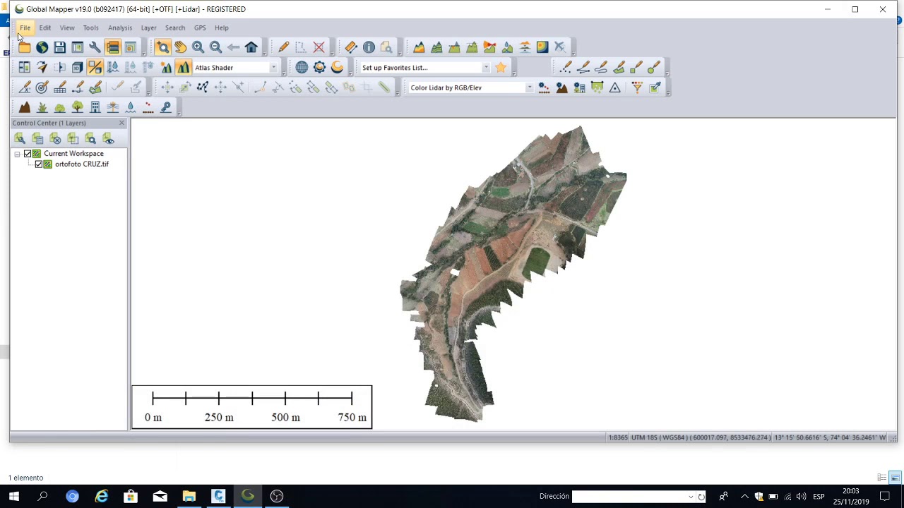
Task: Click first magnifier icon in Control Center
Action: pos(20,138)
